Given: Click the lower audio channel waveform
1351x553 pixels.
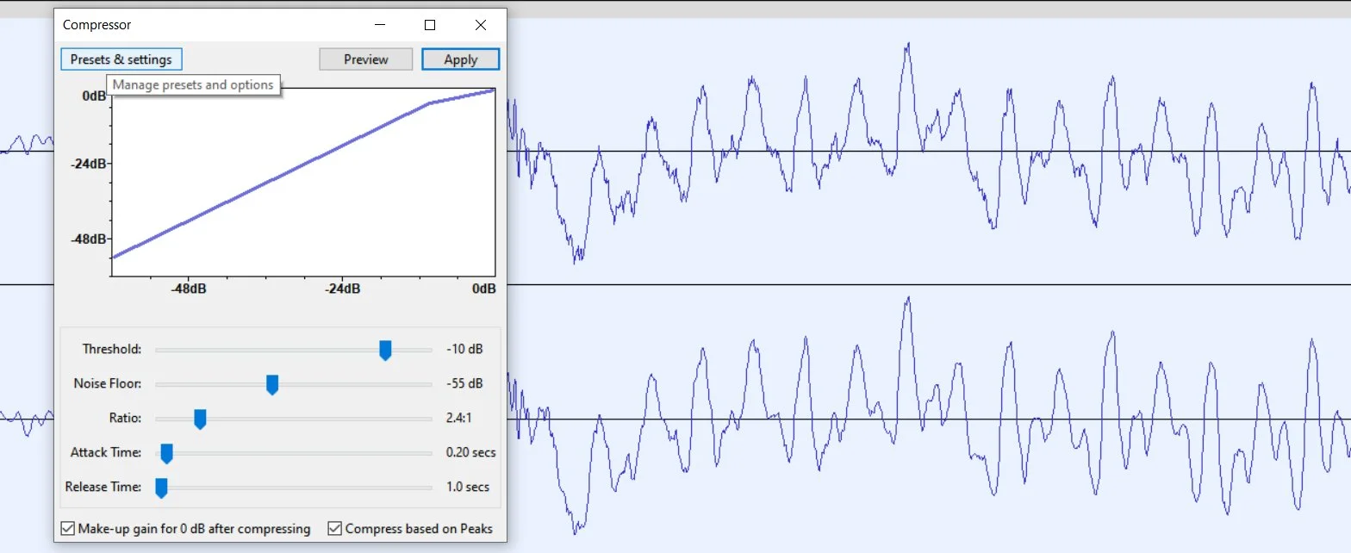Looking at the screenshot, I should (929, 419).
